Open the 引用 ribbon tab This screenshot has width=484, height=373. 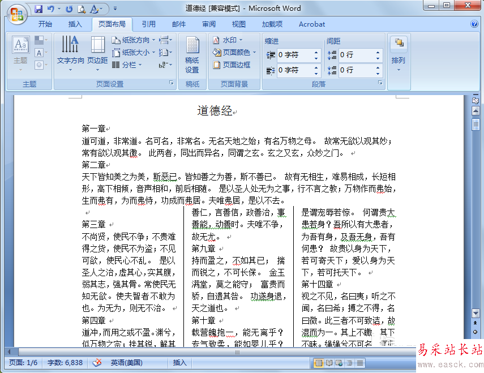(149, 24)
